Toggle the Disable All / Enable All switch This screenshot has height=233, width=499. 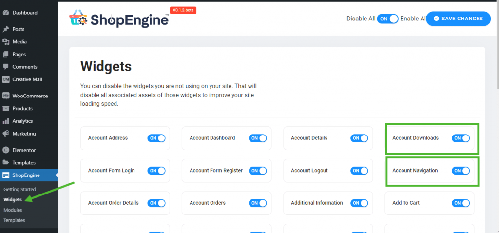[387, 19]
